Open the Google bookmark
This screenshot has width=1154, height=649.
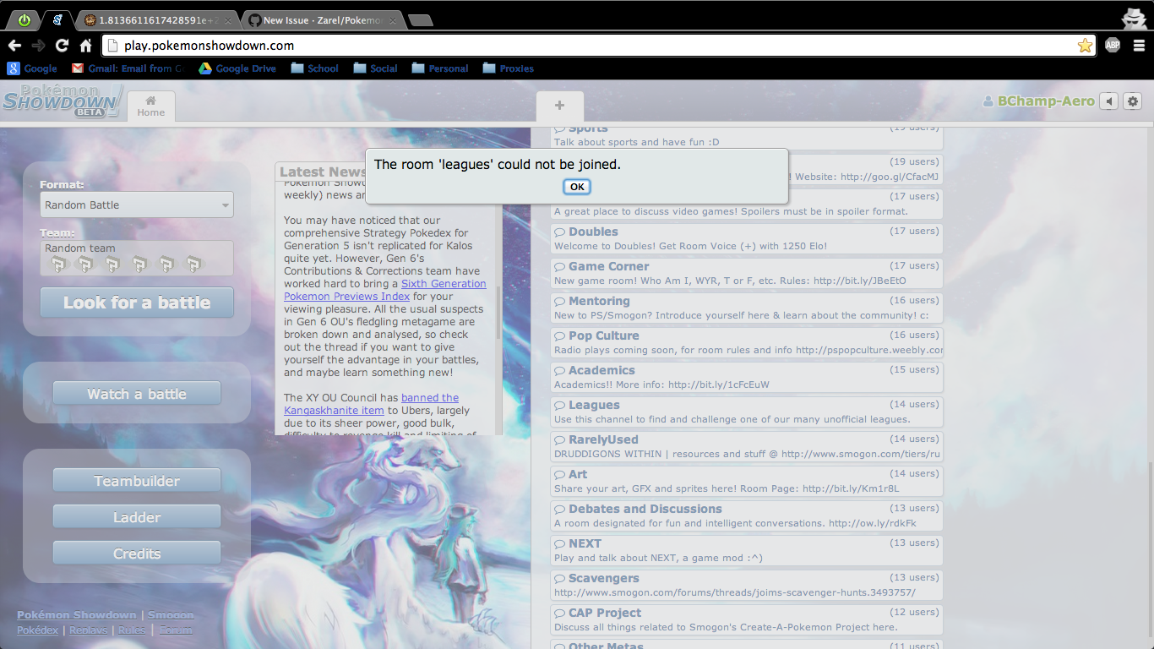(32, 68)
